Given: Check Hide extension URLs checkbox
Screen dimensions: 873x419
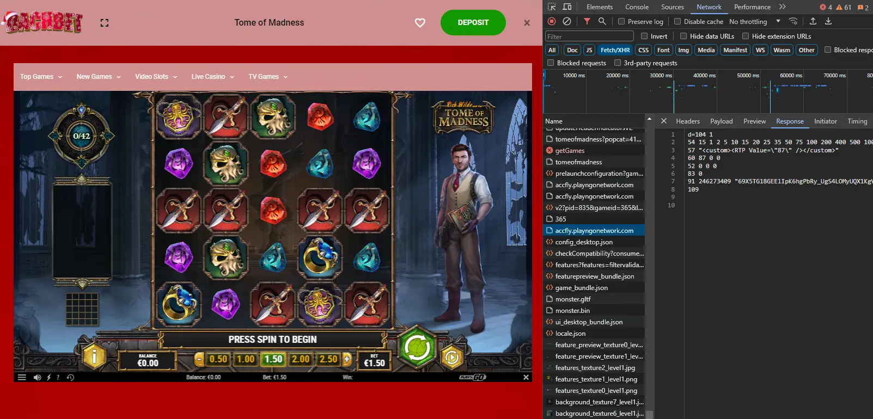Looking at the screenshot, I should [x=746, y=36].
